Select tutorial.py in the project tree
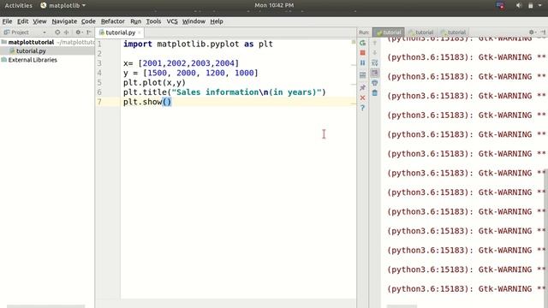Screen dimensions: 548x308 pyautogui.click(x=31, y=51)
